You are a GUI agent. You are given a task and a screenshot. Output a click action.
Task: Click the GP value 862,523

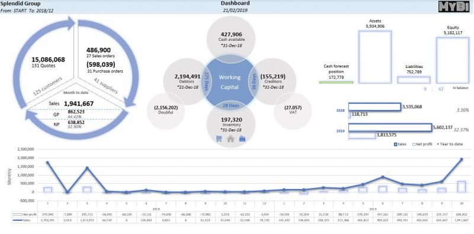click(x=76, y=111)
